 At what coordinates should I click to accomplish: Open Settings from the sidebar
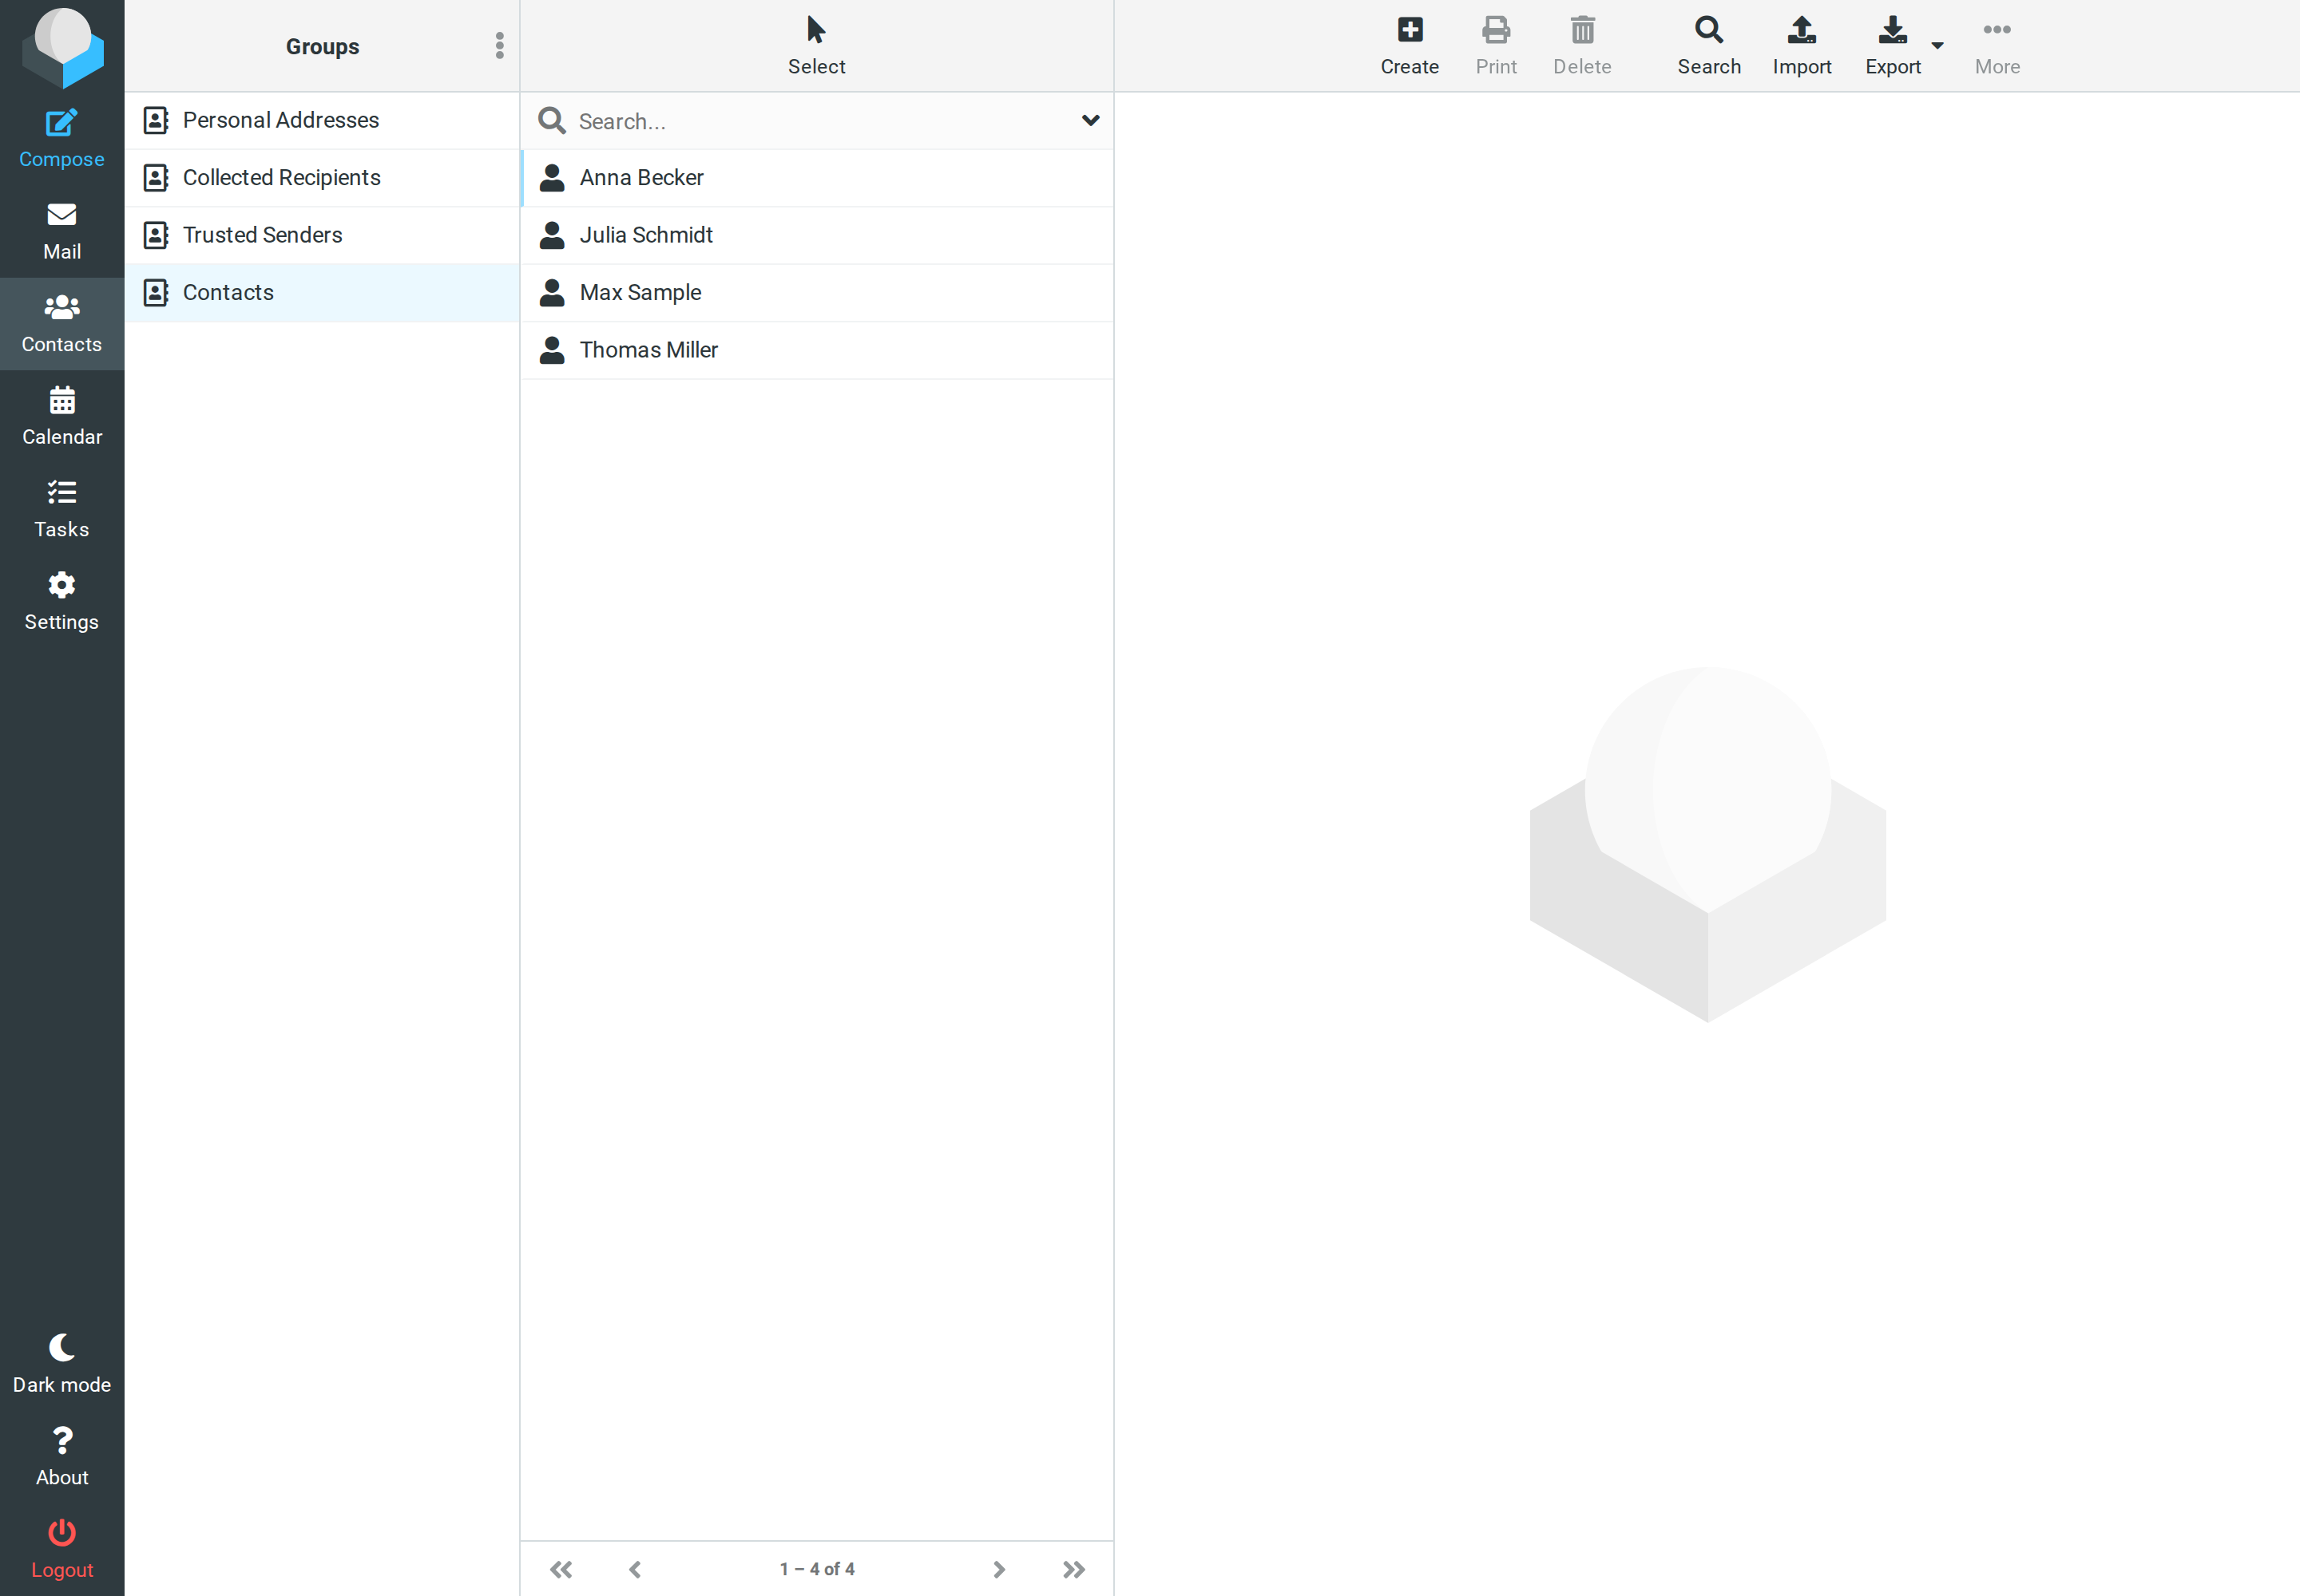61,601
